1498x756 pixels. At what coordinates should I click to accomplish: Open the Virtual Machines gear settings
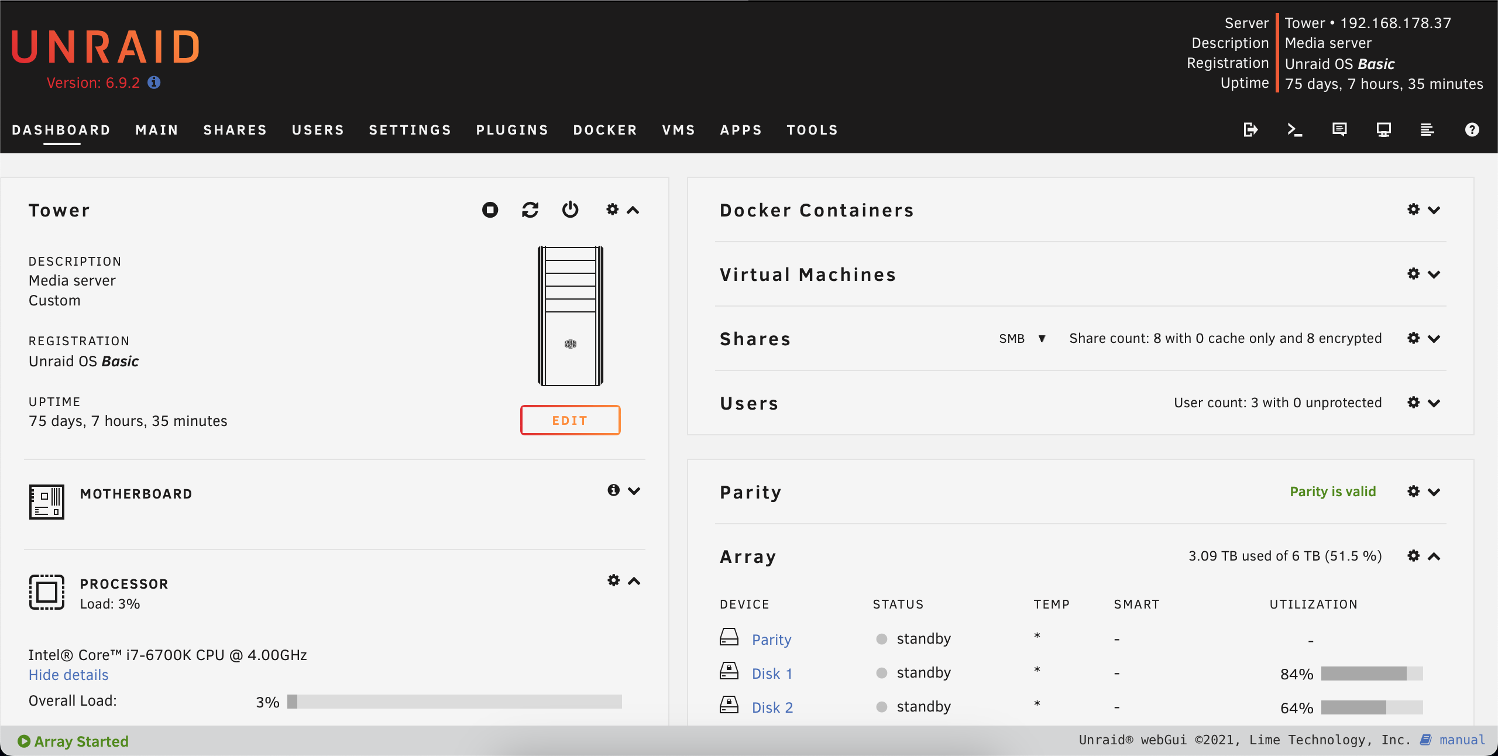click(1414, 273)
